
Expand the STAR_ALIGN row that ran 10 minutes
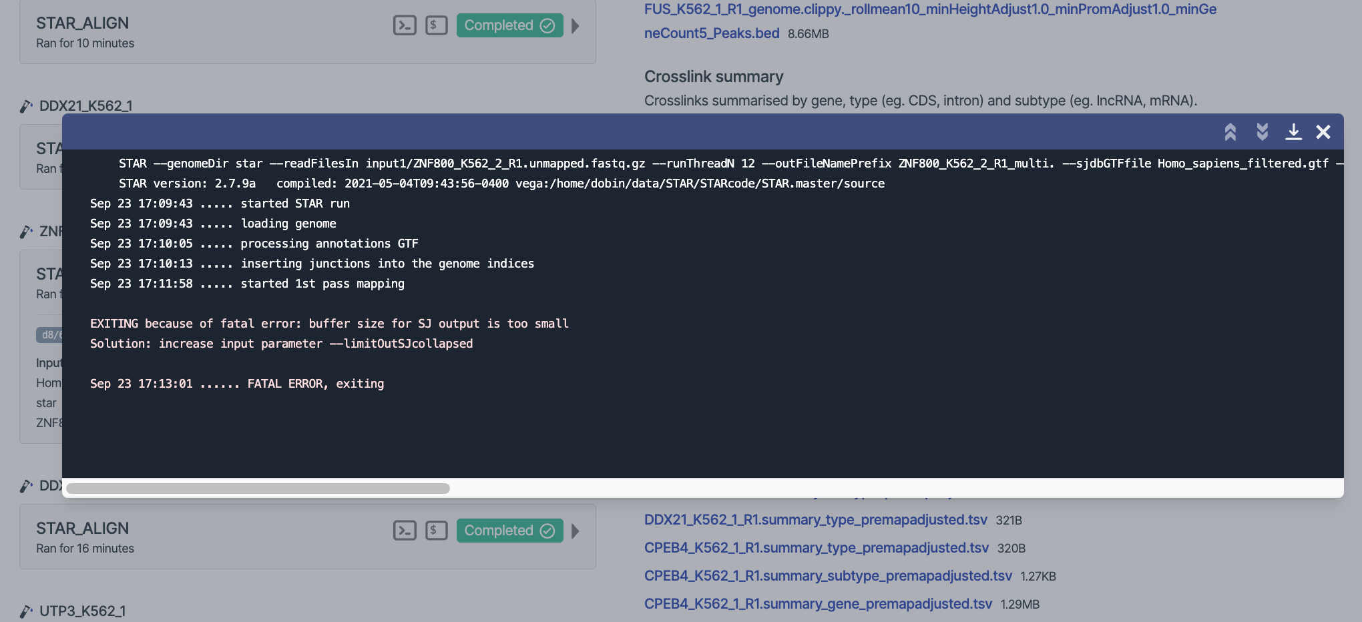click(x=576, y=26)
